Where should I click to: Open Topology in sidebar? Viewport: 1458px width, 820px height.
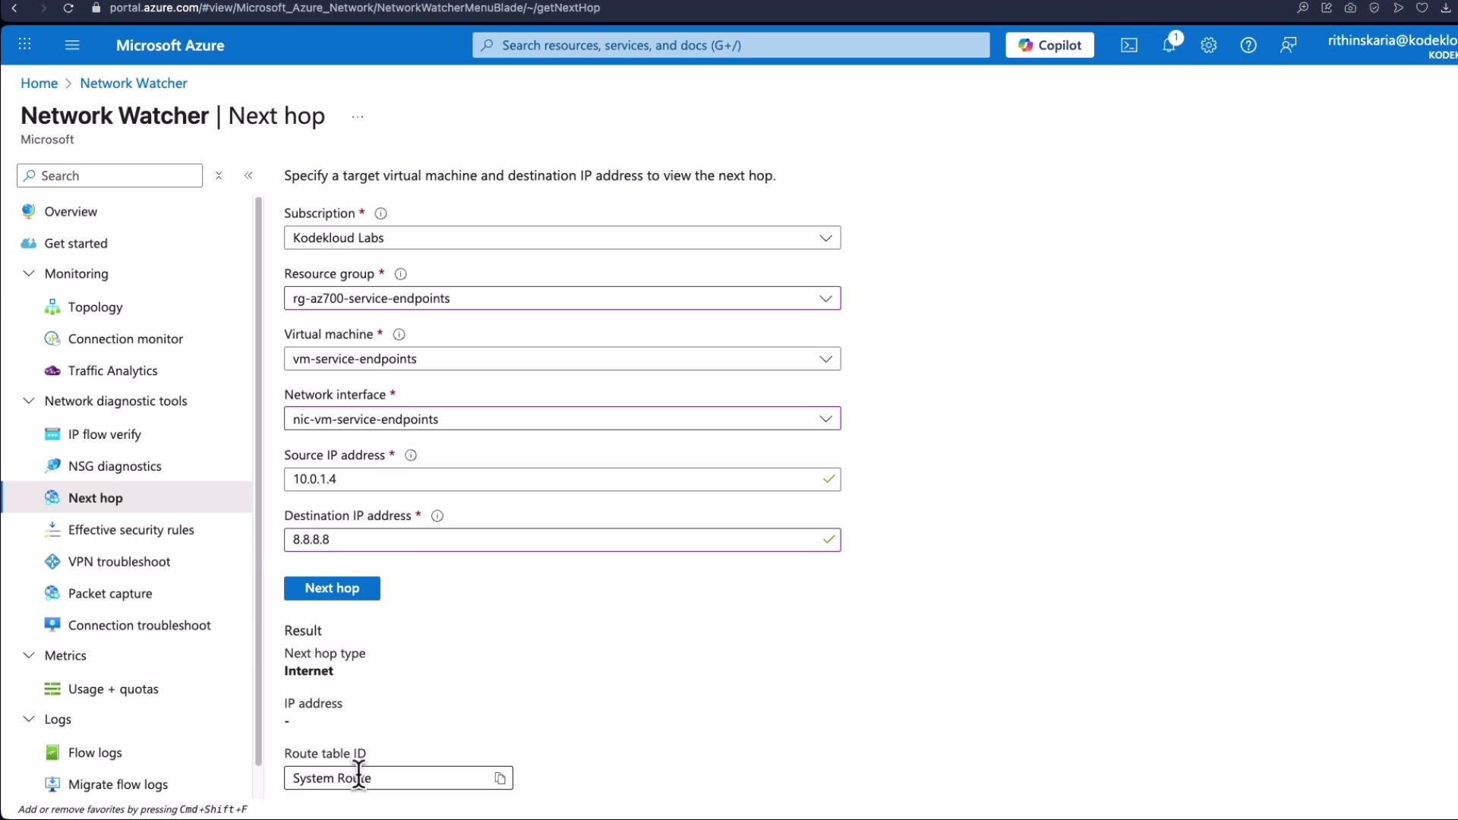click(95, 307)
